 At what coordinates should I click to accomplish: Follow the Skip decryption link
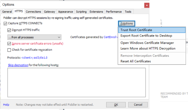(18, 65)
